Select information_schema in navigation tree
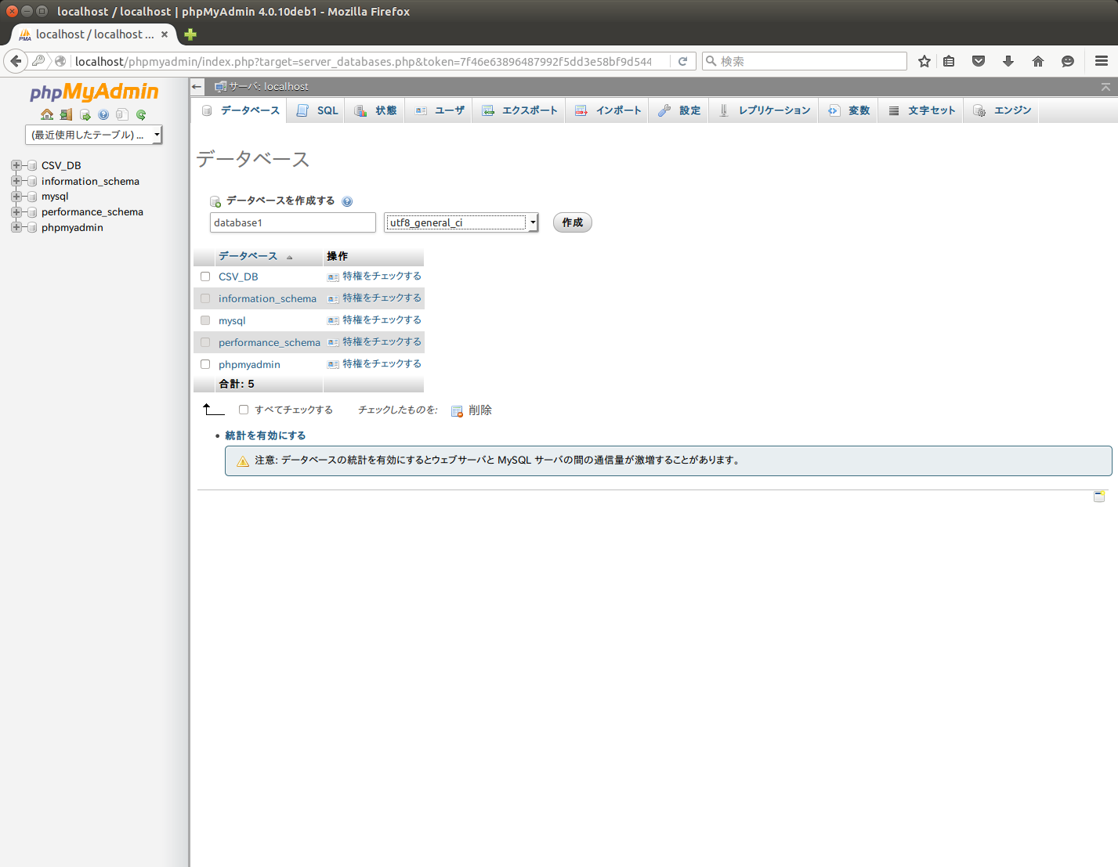This screenshot has height=867, width=1118. 90,181
